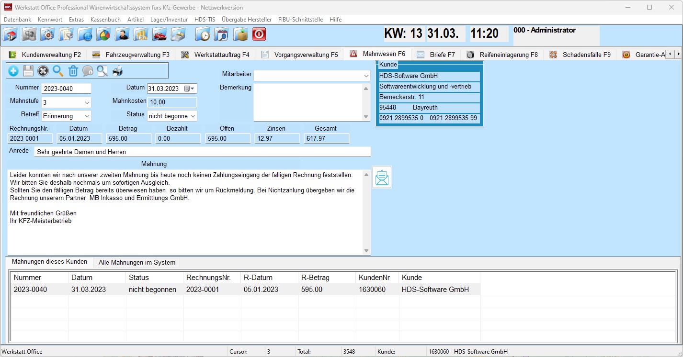Open the Übergabe Hersteller menu

(247, 20)
